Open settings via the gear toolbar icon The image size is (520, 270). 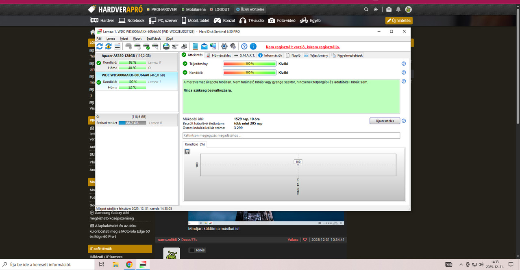click(x=224, y=47)
